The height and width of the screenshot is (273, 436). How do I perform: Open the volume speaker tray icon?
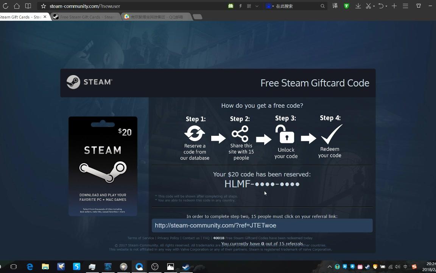398,267
